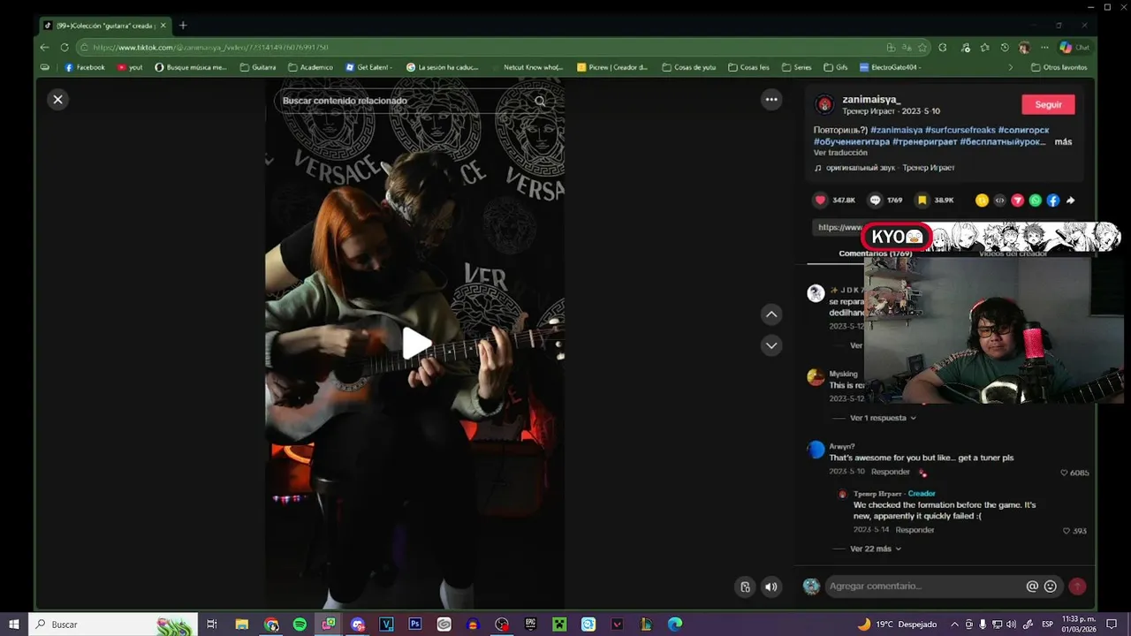Open Copilot Chat button
1131x636 pixels.
(x=1074, y=48)
